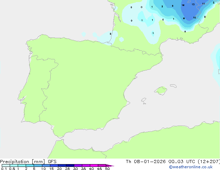220x170 pixels.
Task: Click the Ibiza island outline
Action: click(144, 100)
